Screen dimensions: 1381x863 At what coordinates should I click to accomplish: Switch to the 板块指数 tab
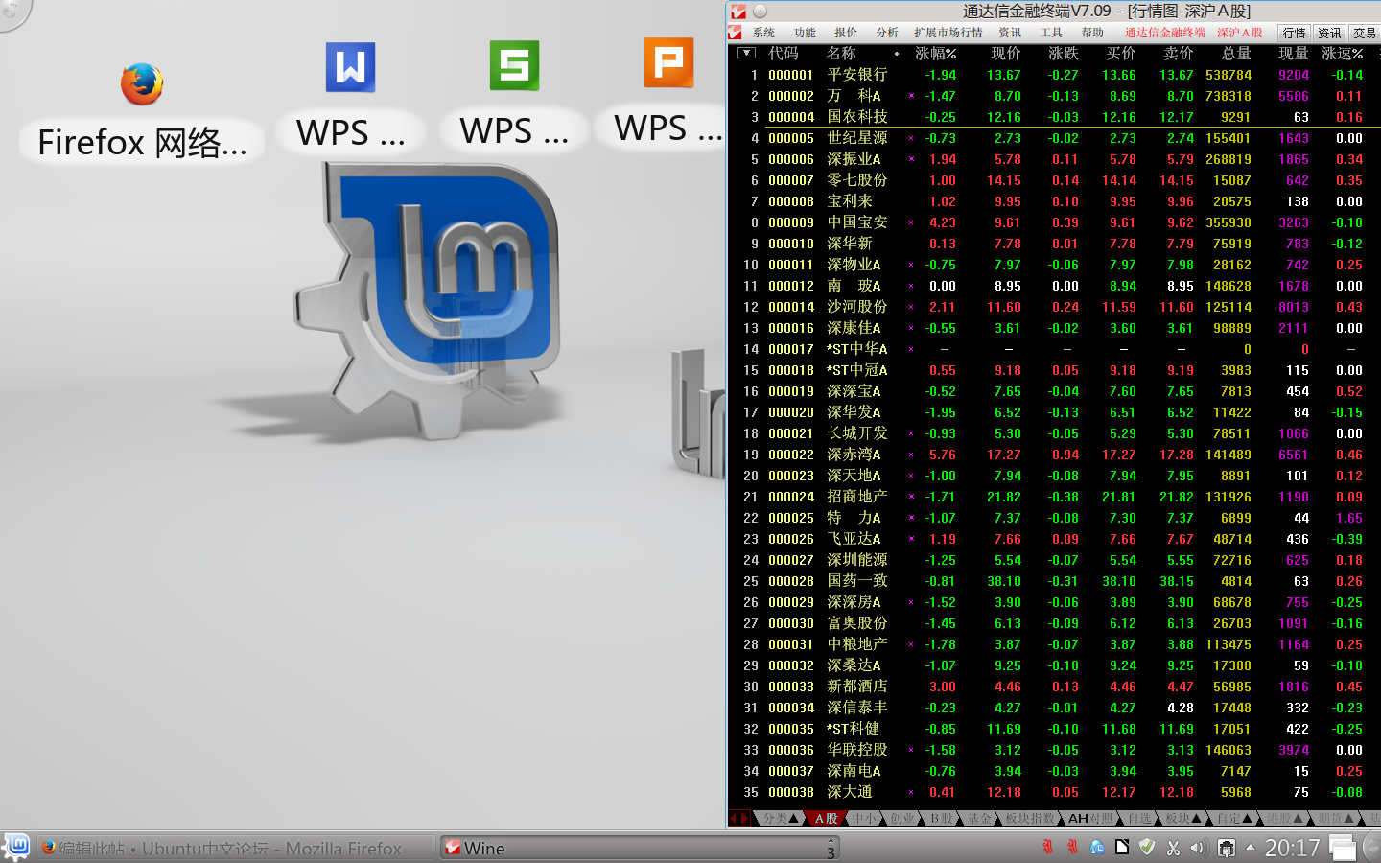(x=1030, y=818)
